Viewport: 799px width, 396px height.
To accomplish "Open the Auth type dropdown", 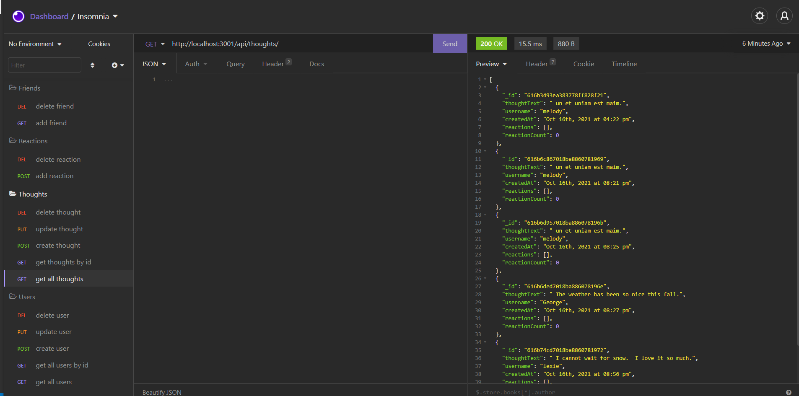I will 196,64.
